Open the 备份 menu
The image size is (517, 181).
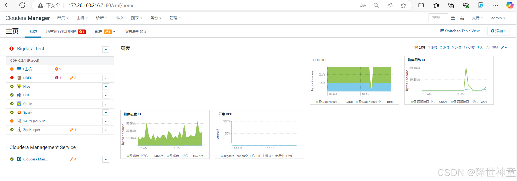pos(156,18)
